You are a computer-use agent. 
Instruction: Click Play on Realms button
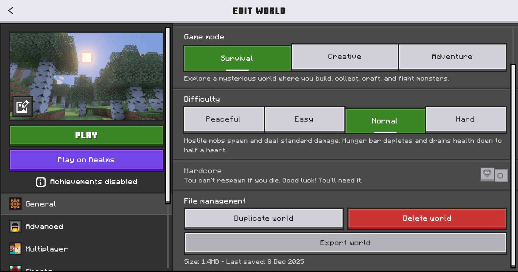(x=86, y=160)
